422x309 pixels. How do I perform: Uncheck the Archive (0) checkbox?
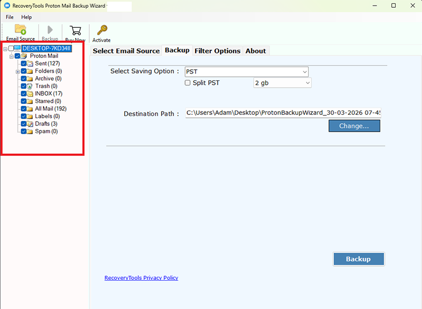[23, 79]
